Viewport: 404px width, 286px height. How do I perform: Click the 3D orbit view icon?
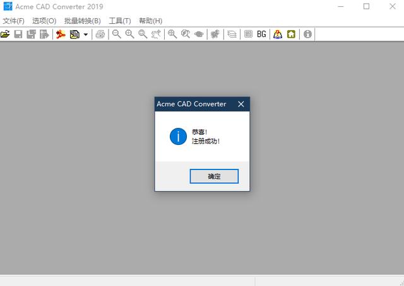199,34
